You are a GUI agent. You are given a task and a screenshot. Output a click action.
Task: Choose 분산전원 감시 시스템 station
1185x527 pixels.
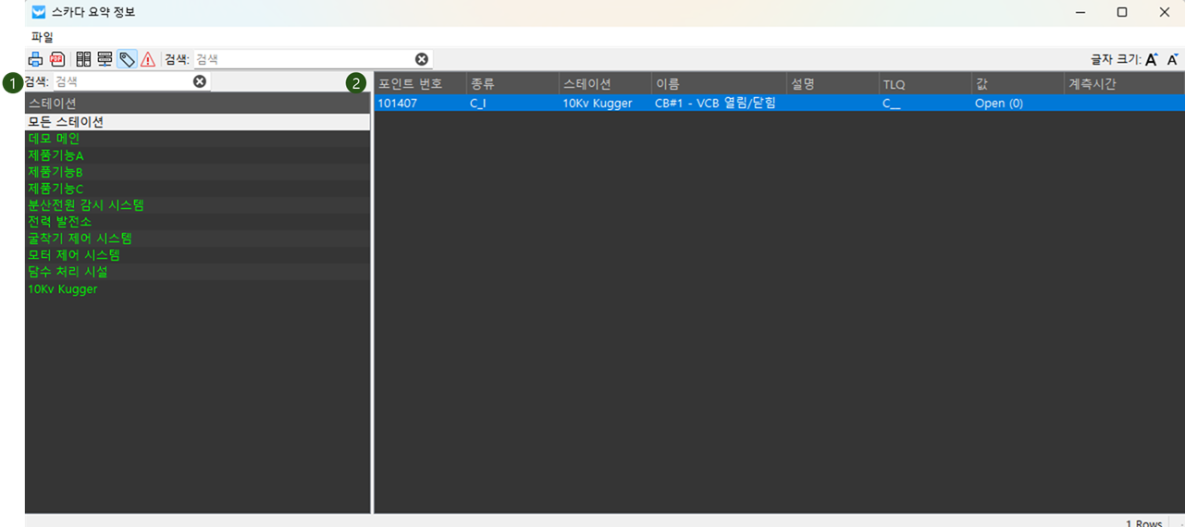(x=86, y=205)
